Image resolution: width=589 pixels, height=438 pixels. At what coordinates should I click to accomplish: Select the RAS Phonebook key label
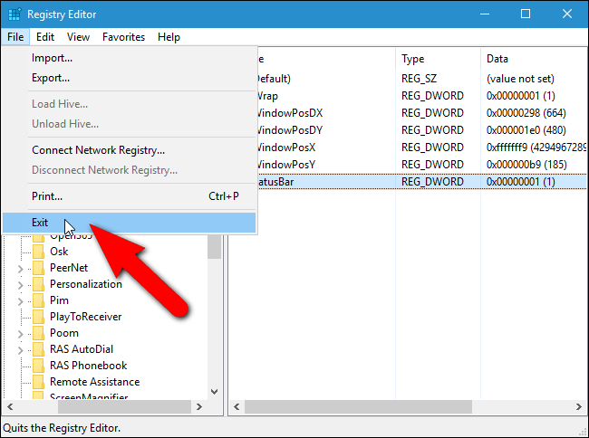point(89,366)
